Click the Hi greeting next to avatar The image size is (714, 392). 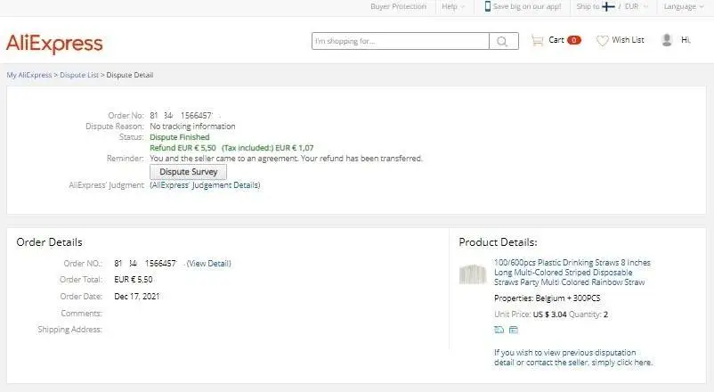click(x=686, y=40)
